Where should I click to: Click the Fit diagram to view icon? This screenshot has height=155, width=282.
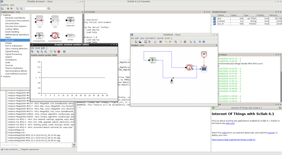point(175,42)
